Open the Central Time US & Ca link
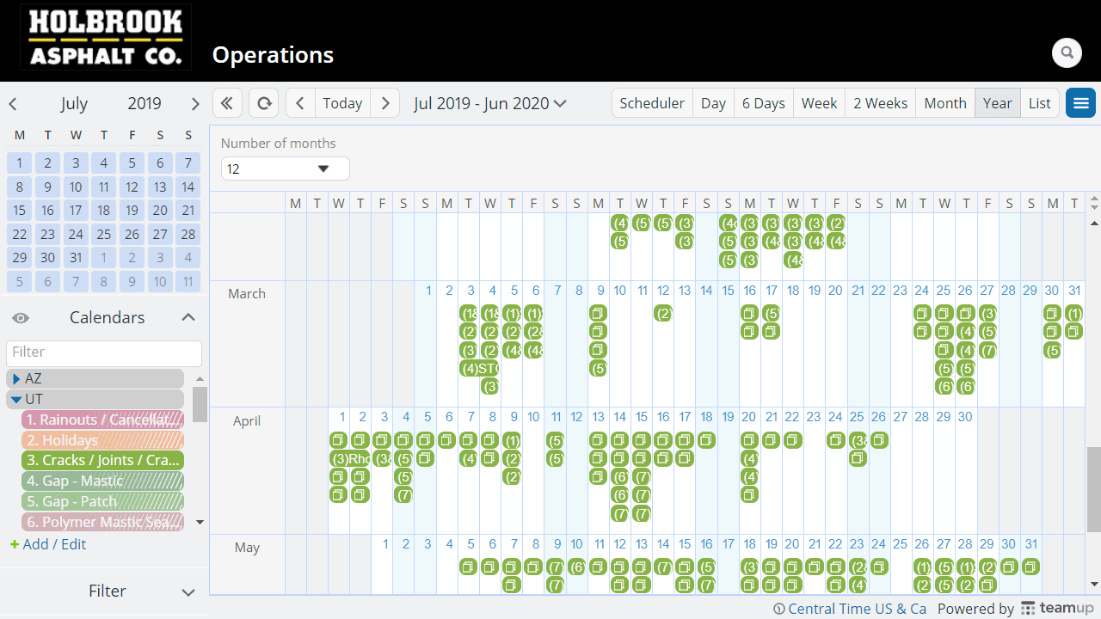Screen dimensions: 1101x619 (858, 609)
